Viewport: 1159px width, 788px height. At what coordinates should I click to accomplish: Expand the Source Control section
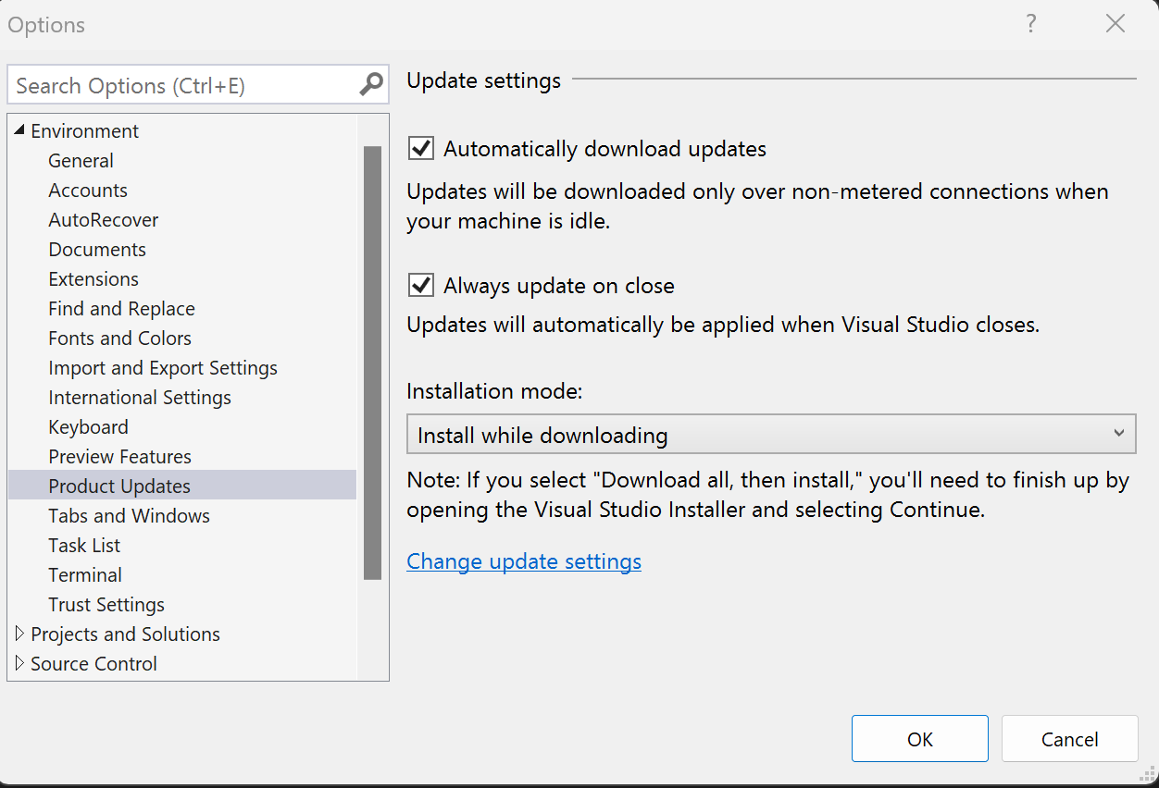pos(20,663)
